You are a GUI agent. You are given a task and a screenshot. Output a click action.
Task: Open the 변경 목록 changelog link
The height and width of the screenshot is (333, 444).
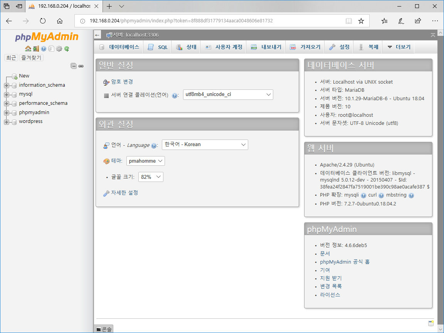(331, 286)
